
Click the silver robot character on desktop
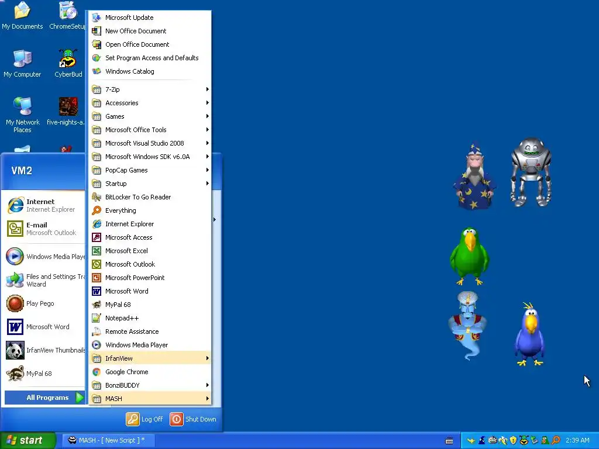[x=531, y=172]
